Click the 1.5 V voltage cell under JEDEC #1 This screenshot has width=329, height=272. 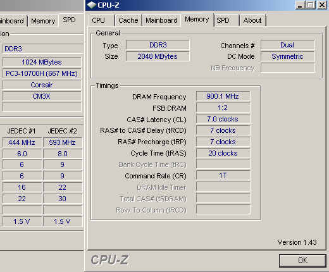(22, 221)
